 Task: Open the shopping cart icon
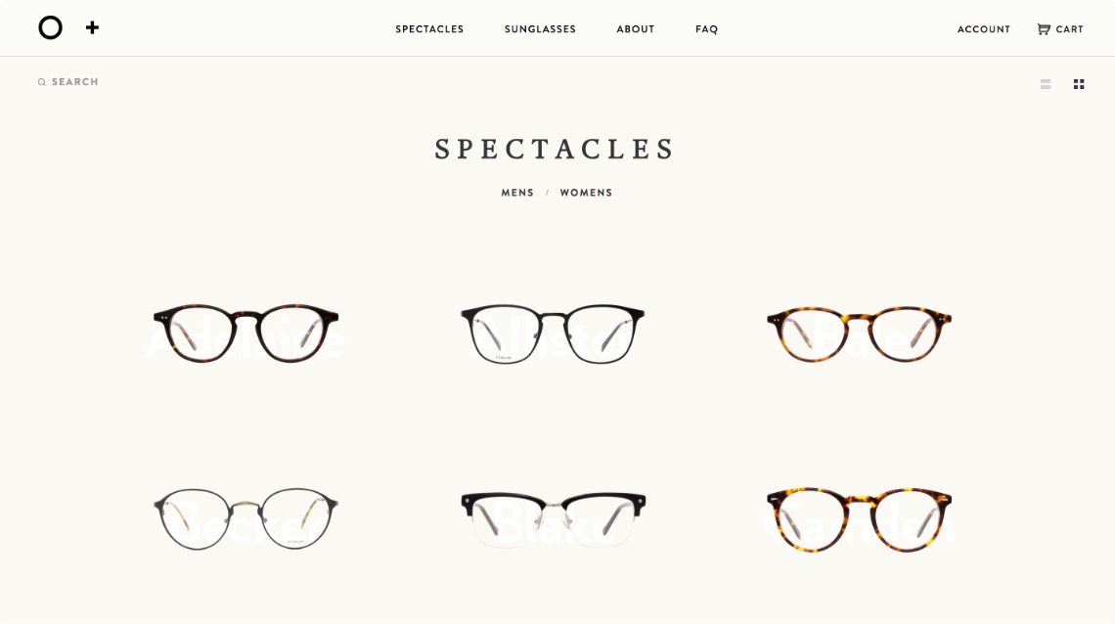[x=1044, y=29]
